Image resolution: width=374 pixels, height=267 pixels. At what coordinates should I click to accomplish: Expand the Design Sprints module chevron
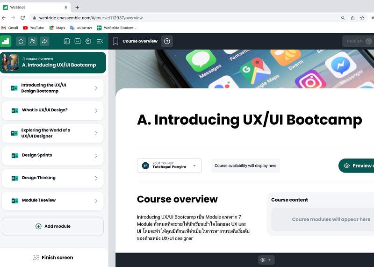click(96, 156)
